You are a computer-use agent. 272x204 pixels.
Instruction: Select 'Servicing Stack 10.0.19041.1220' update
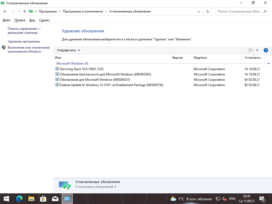82,69
